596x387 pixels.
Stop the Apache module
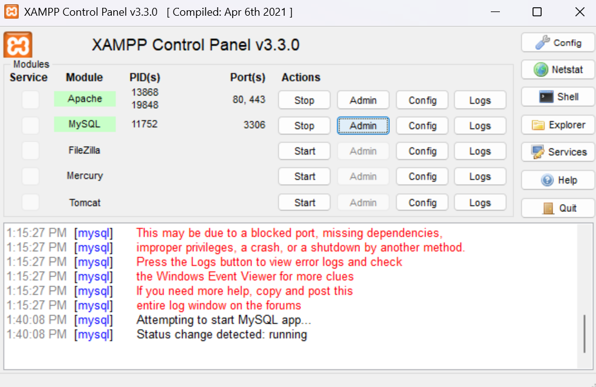[304, 100]
